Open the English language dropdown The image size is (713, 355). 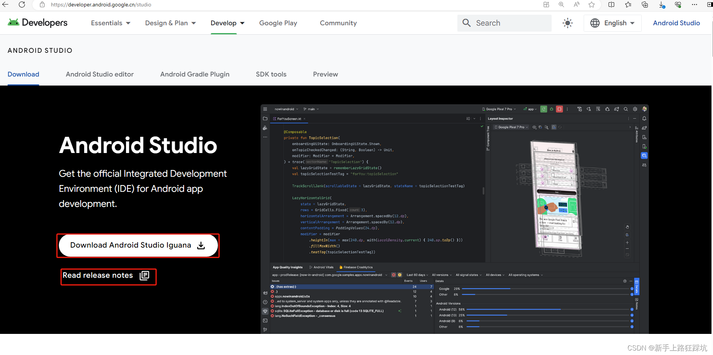pyautogui.click(x=613, y=23)
